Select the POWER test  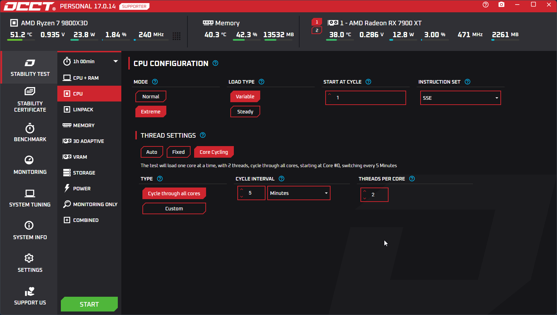[89, 189]
